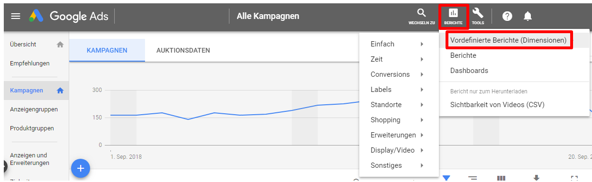The width and height of the screenshot is (592, 182).
Task: Select the Kampagnen tab
Action: point(107,50)
